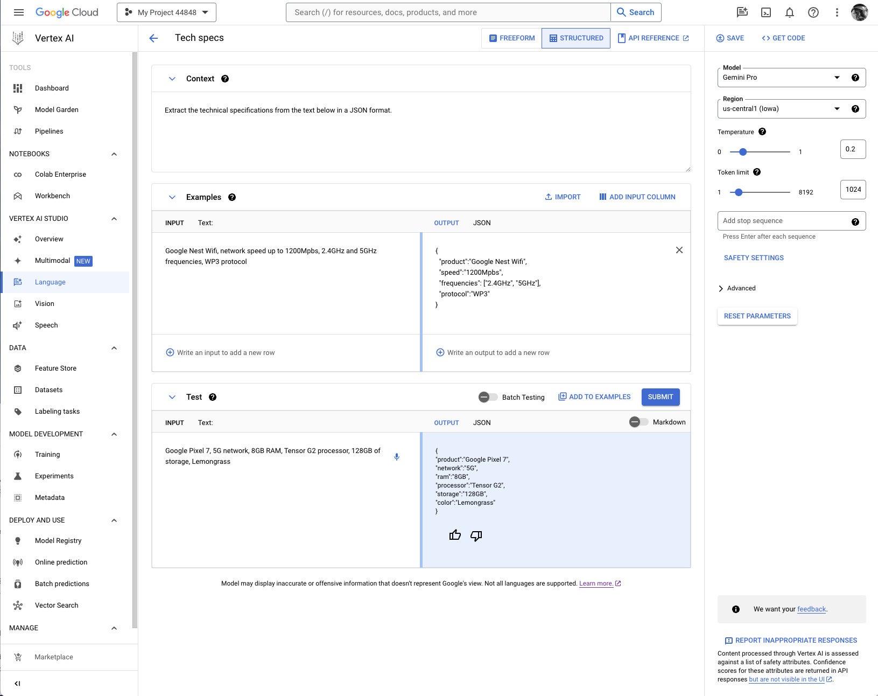This screenshot has height=696, width=878.
Task: Open the help question-mark icon in top bar
Action: [813, 12]
